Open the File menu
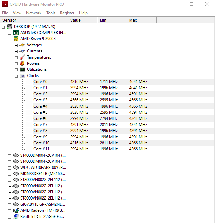This screenshot has height=223, width=215. tap(5, 13)
